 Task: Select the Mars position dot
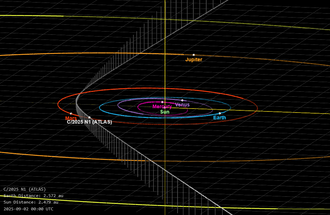click(x=71, y=114)
